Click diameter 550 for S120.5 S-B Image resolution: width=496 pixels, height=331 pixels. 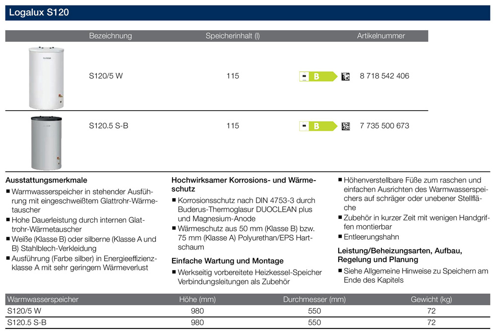click(314, 323)
